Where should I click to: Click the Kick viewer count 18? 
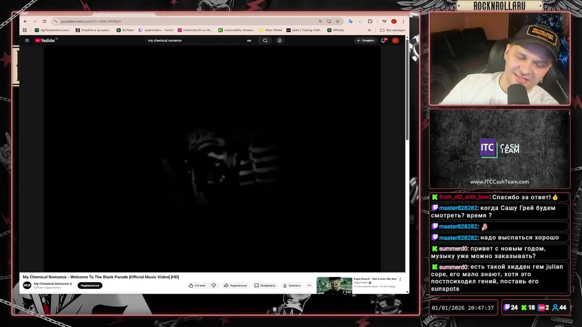point(527,307)
